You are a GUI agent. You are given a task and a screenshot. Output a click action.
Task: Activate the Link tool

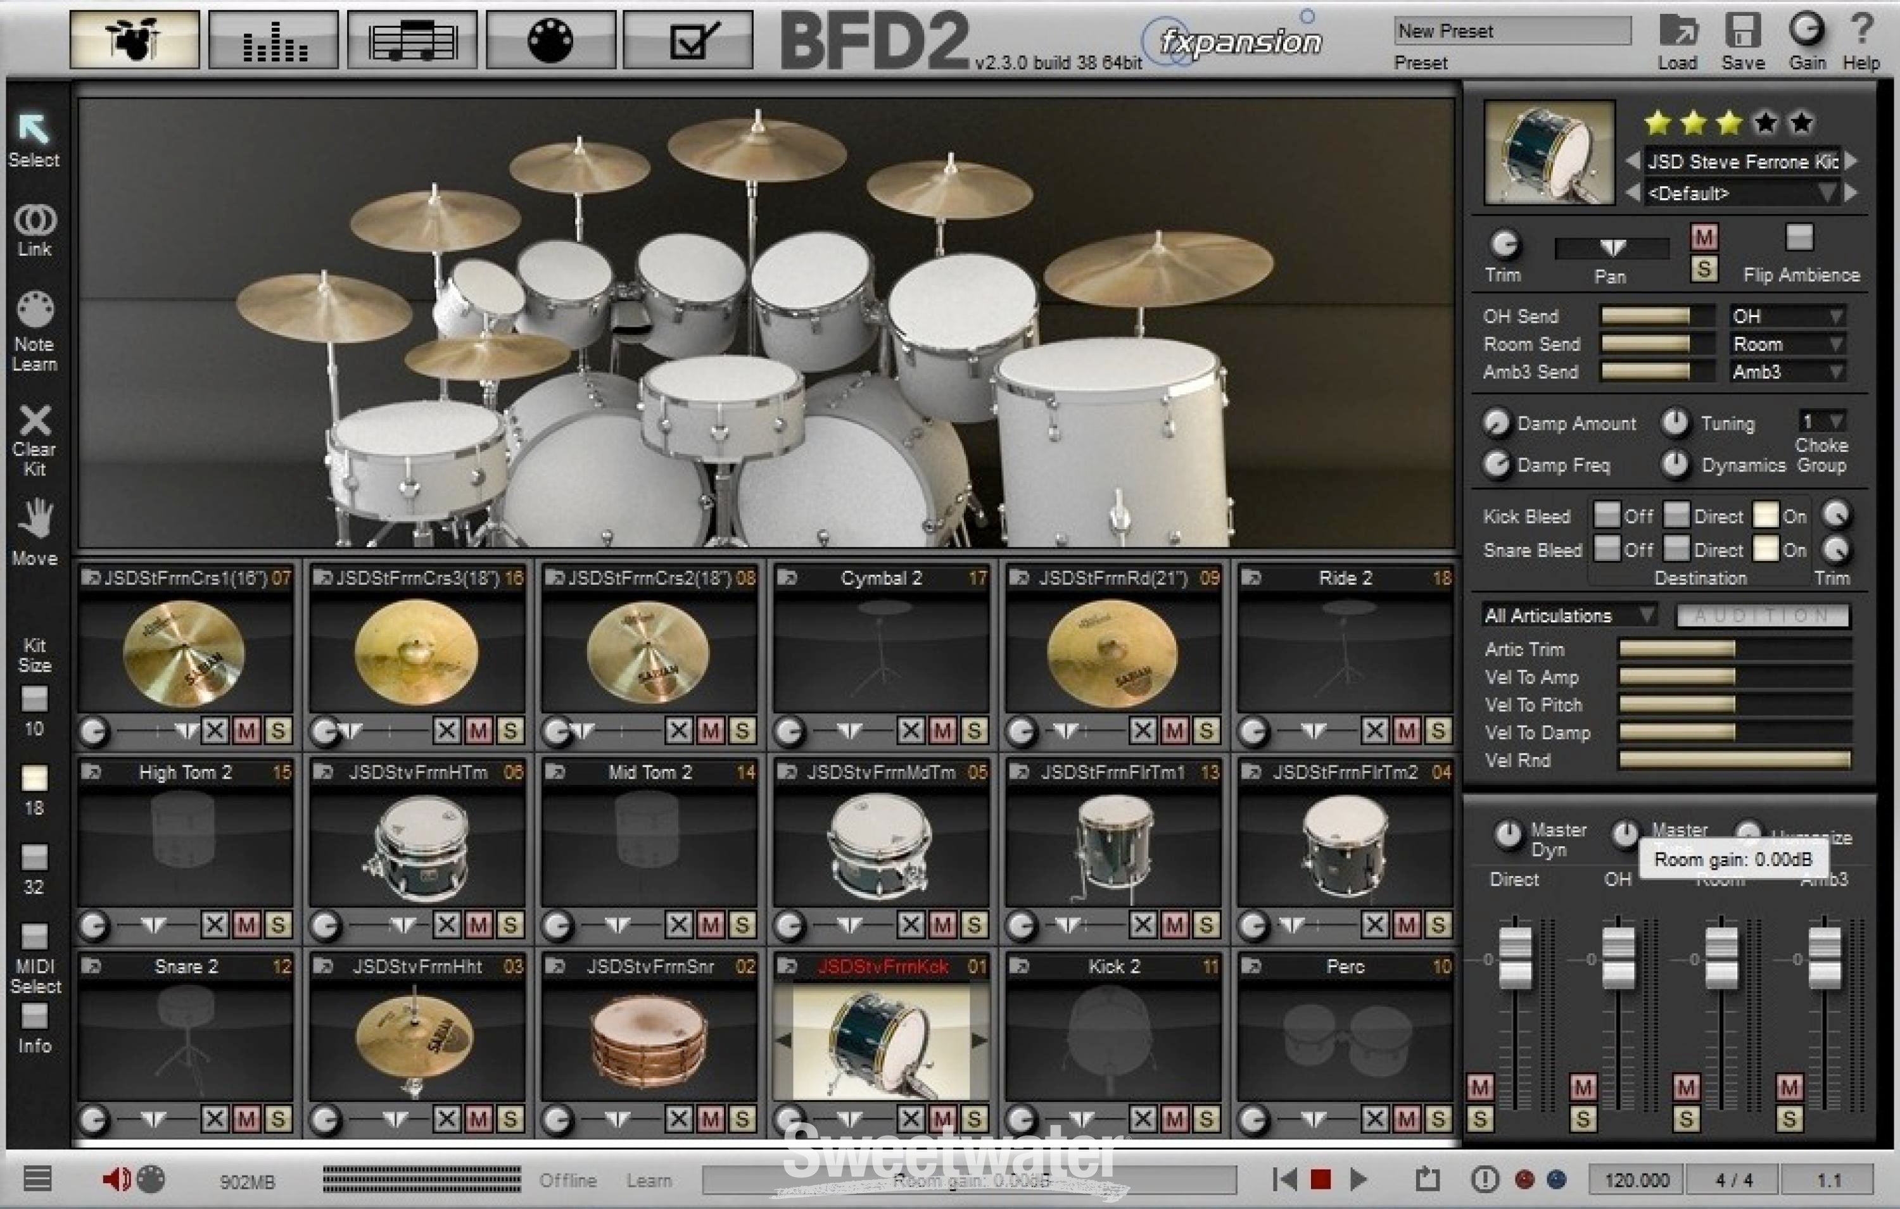click(x=35, y=220)
